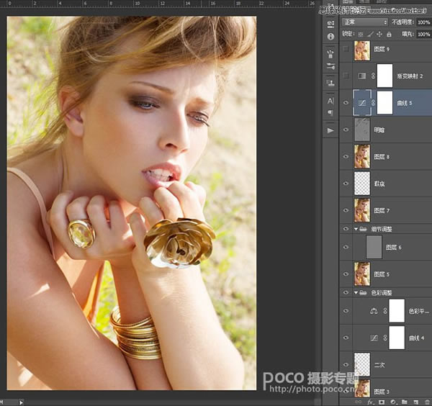
Task: Hide the 曲线 5 layer
Action: pos(346,103)
